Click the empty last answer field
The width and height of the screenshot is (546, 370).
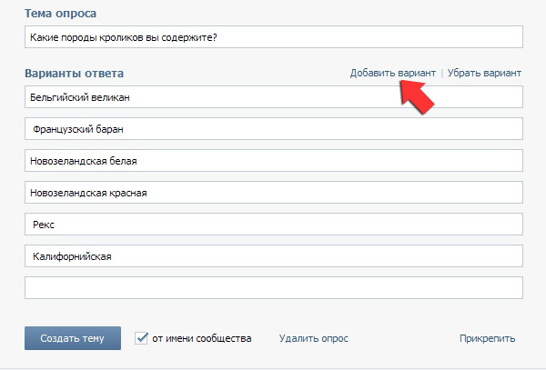click(273, 288)
